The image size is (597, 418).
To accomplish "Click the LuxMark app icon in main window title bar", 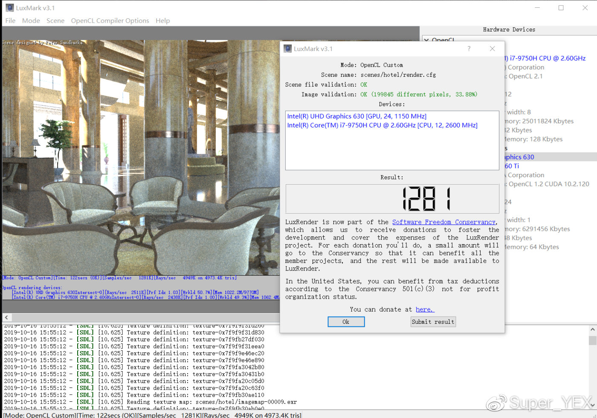I will point(9,8).
